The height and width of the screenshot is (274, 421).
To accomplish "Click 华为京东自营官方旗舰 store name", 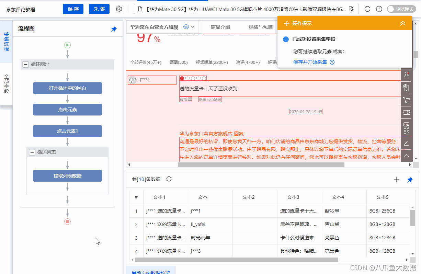I will click(154, 27).
